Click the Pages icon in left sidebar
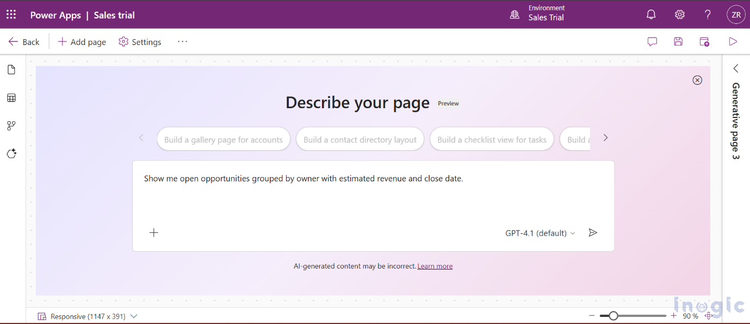 [x=11, y=70]
